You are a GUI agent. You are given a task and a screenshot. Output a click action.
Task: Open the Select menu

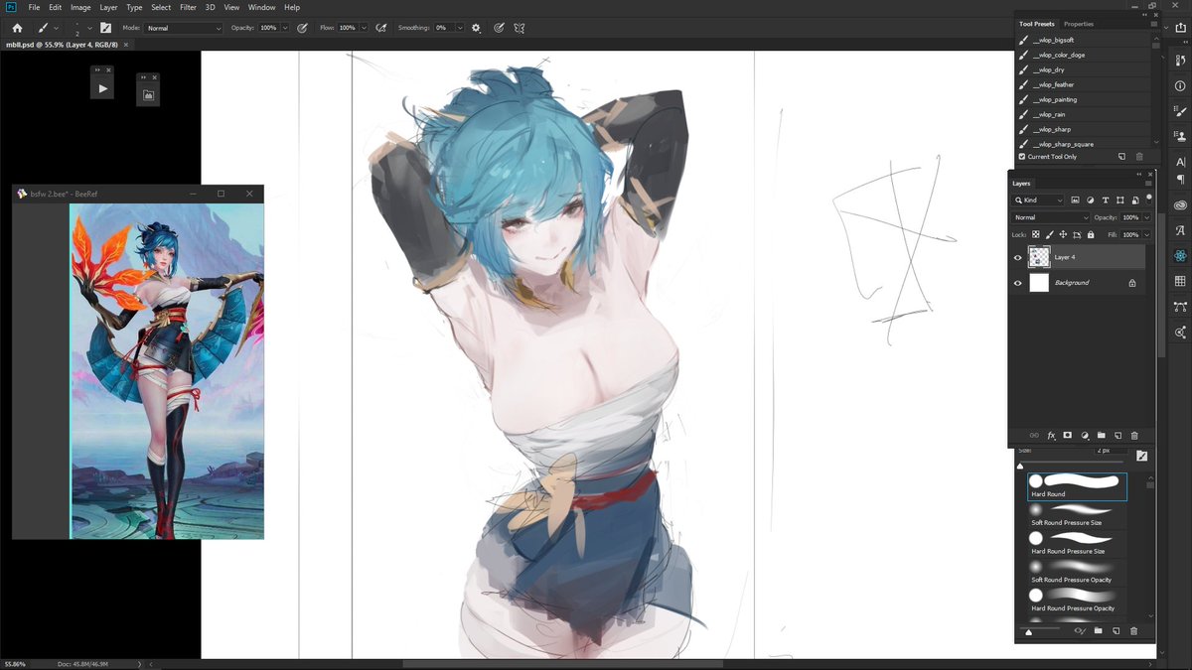[161, 7]
